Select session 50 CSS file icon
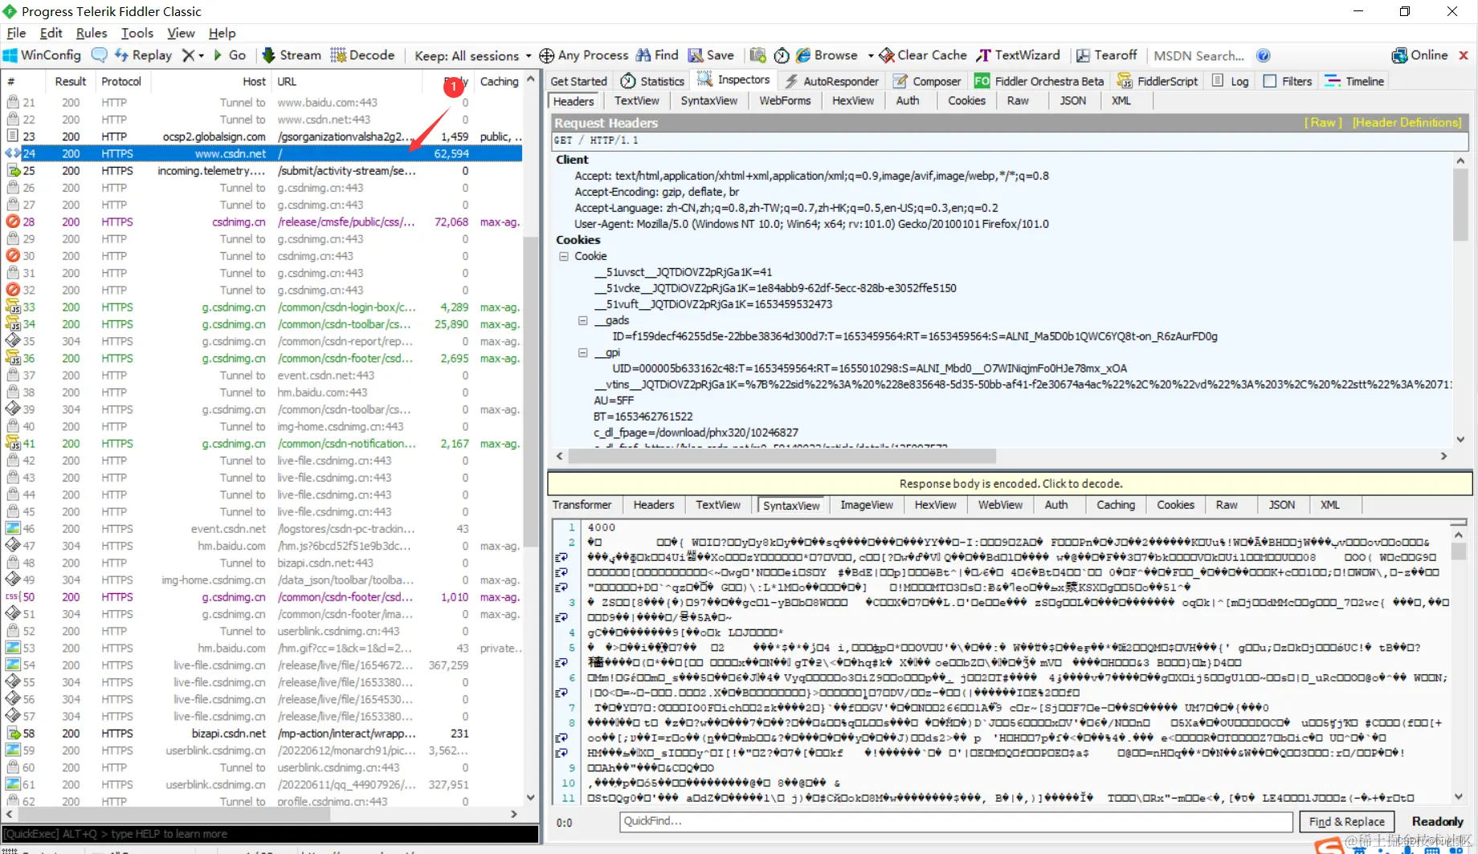 pyautogui.click(x=13, y=596)
